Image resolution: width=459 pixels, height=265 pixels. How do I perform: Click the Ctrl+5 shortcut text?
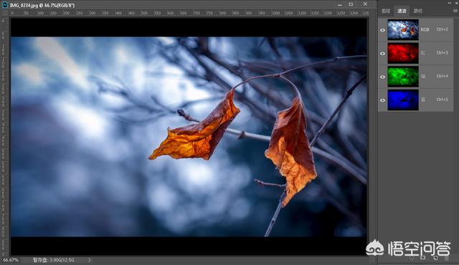442,100
